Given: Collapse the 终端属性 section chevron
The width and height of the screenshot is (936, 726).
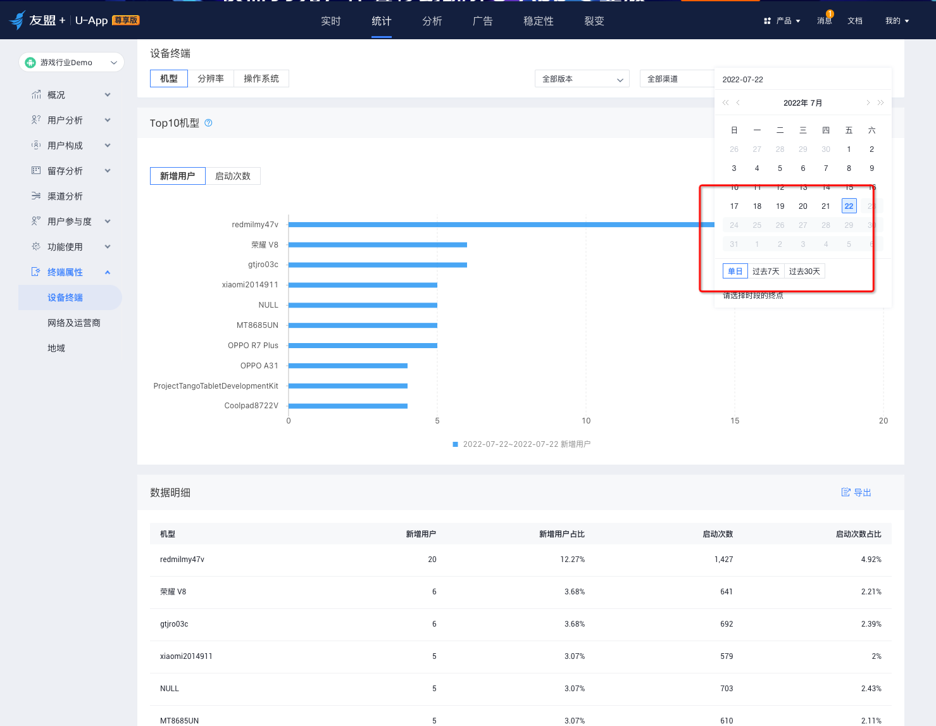Looking at the screenshot, I should pyautogui.click(x=108, y=272).
